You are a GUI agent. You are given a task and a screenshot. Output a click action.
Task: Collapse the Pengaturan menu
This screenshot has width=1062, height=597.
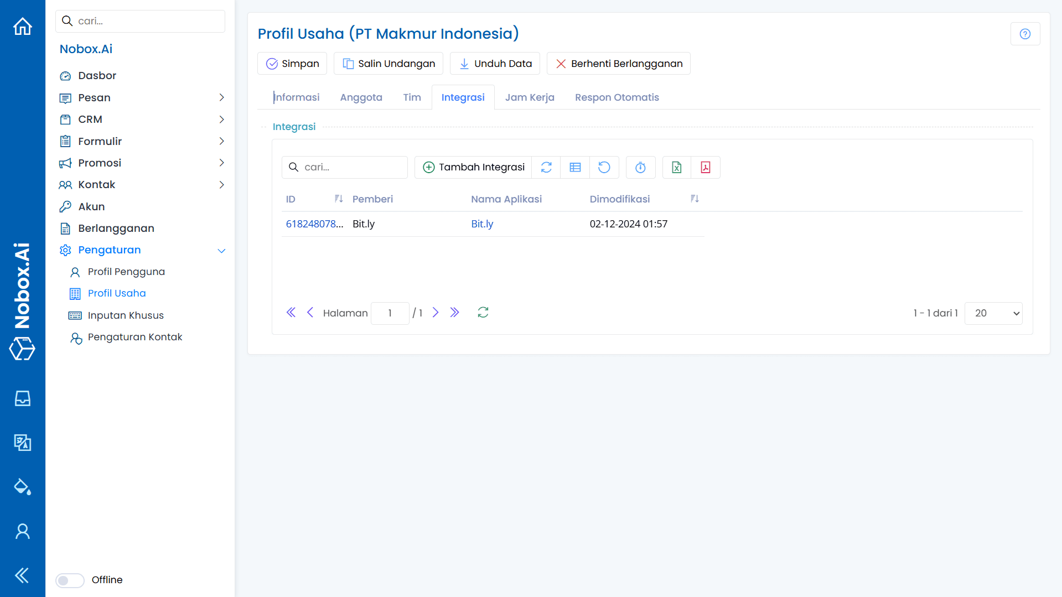tap(221, 250)
